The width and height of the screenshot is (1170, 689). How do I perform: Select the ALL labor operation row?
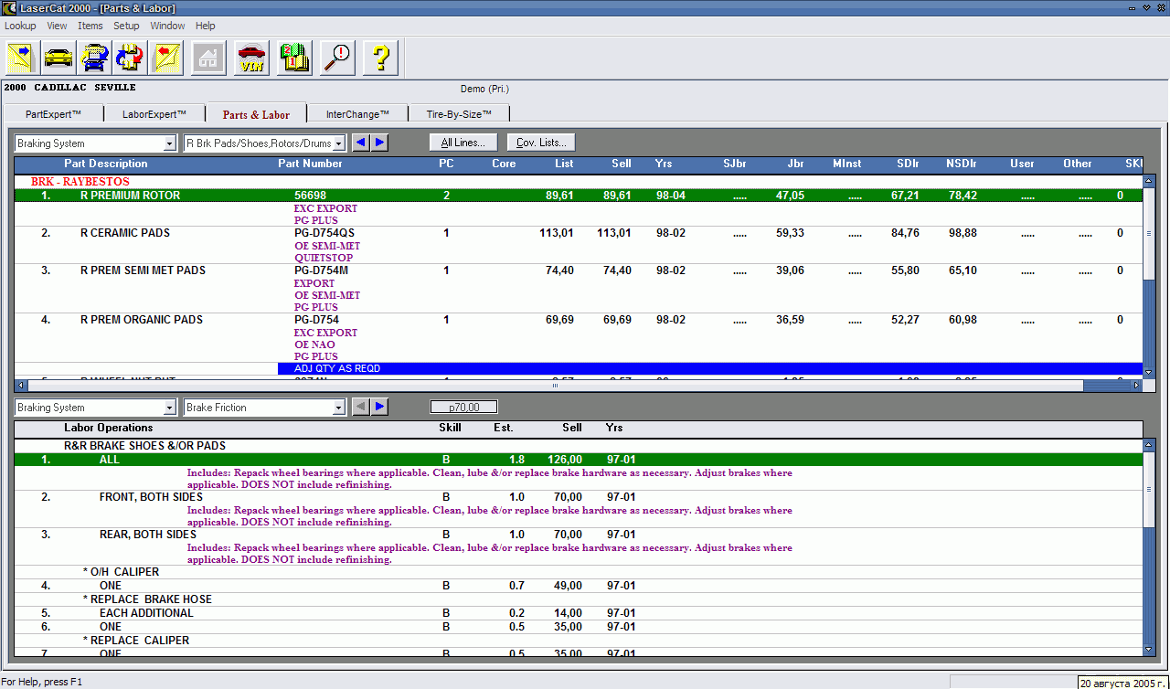pyautogui.click(x=579, y=460)
